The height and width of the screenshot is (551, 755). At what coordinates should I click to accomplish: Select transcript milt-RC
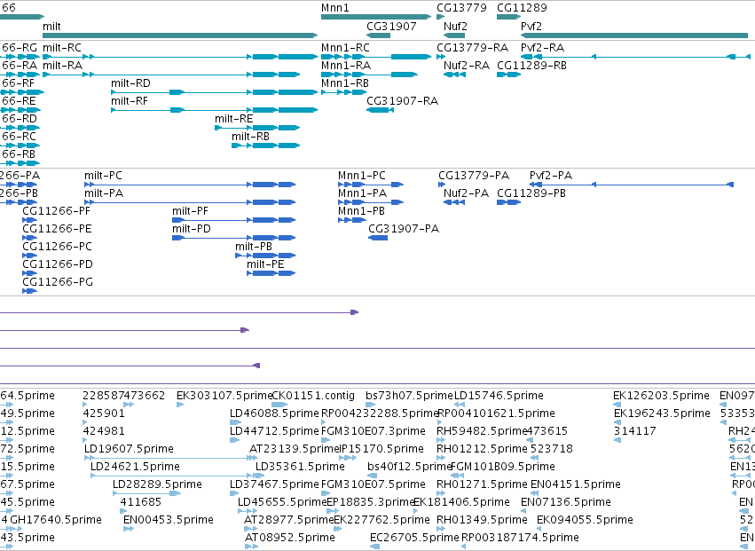click(62, 48)
